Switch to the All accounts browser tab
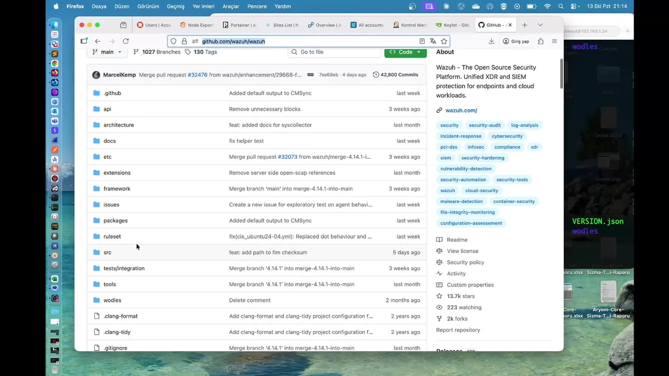This screenshot has width=669, height=376. pos(367,25)
